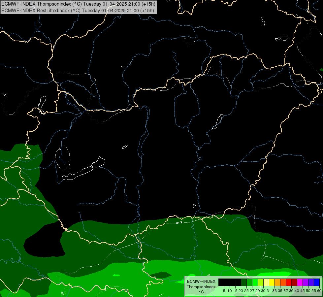Click the pale yellow 30–31 legend swatch

pos(266,282)
